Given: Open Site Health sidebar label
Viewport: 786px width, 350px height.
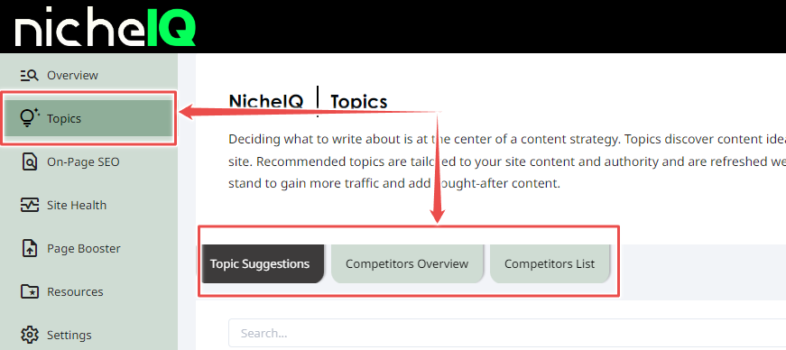Looking at the screenshot, I should tap(77, 205).
